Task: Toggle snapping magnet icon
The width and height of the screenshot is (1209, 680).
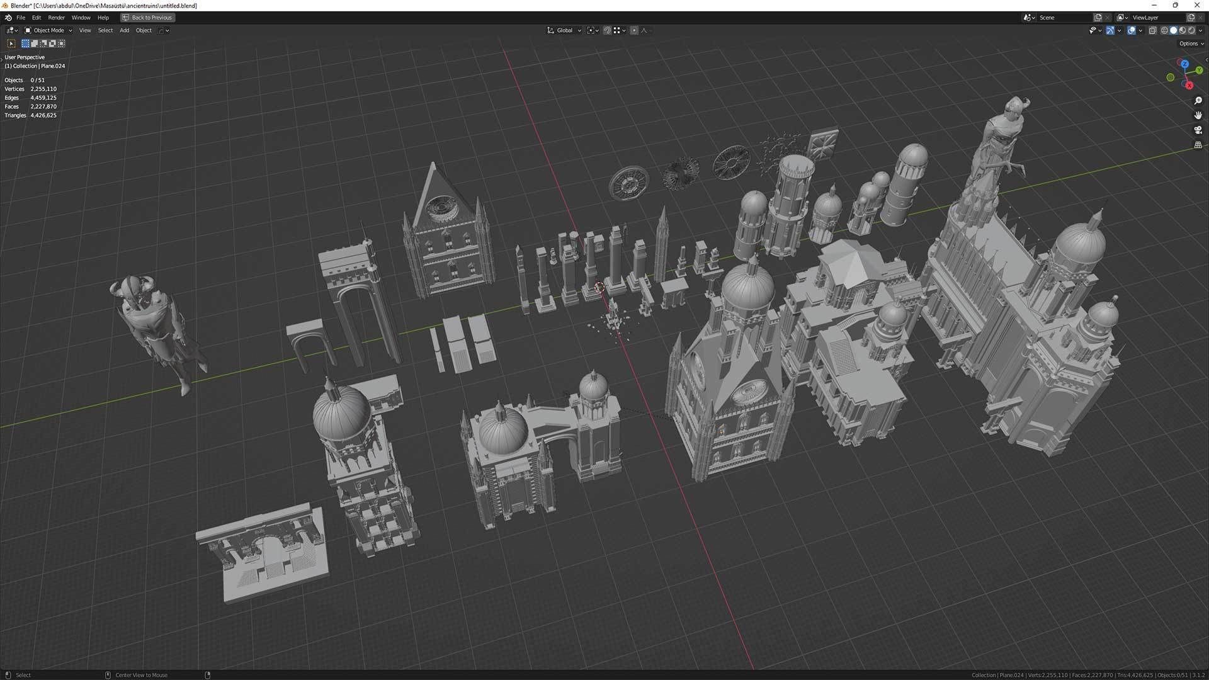Action: [608, 30]
